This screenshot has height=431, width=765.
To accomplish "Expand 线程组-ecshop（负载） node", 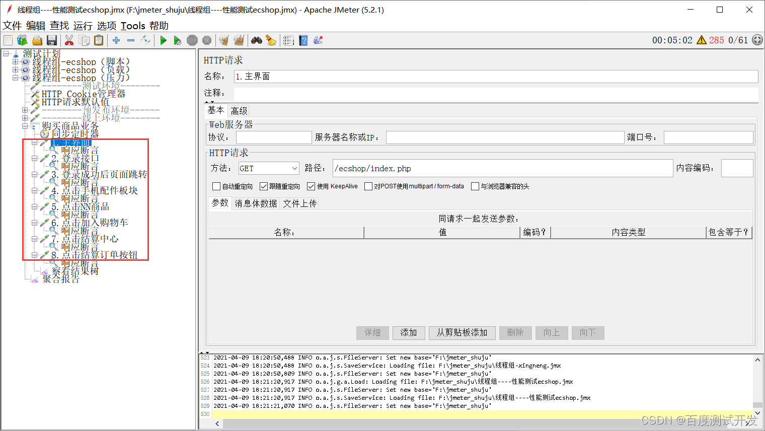I will tap(15, 70).
